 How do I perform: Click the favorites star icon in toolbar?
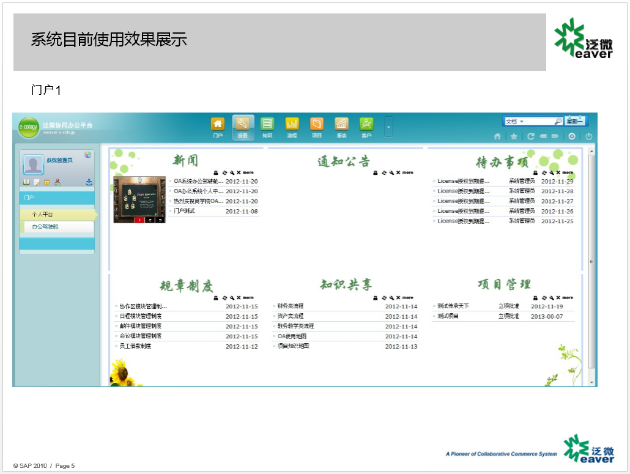(x=514, y=136)
